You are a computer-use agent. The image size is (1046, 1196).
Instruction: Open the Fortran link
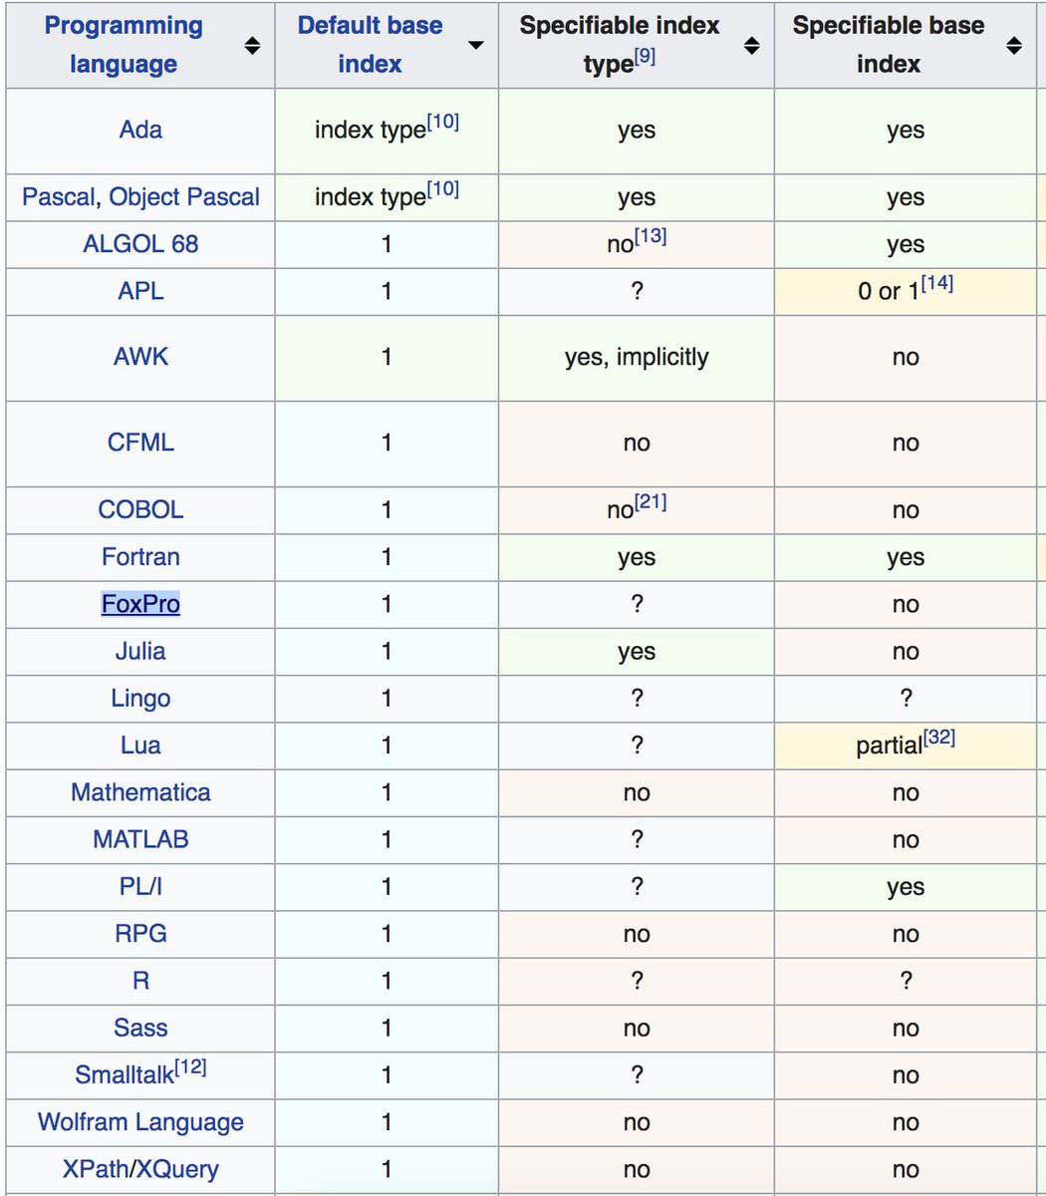coord(140,556)
